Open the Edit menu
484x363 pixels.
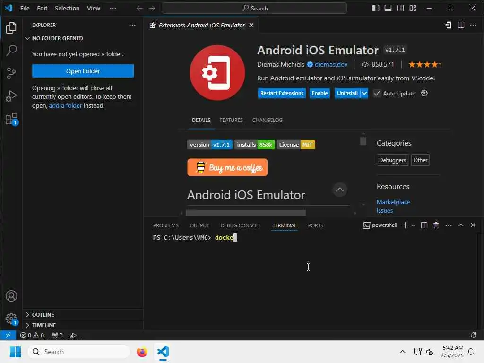coord(42,9)
